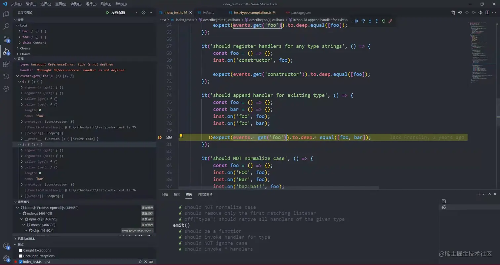Viewport: 500px width, 265px height.
Task: Restart the debug session
Action: tap(384, 21)
